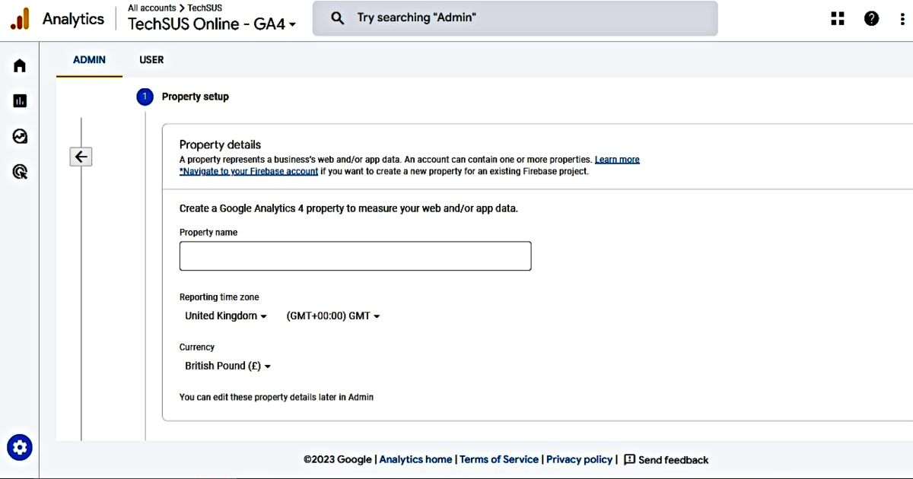Open Reports bar-chart icon in sidebar

pos(20,101)
